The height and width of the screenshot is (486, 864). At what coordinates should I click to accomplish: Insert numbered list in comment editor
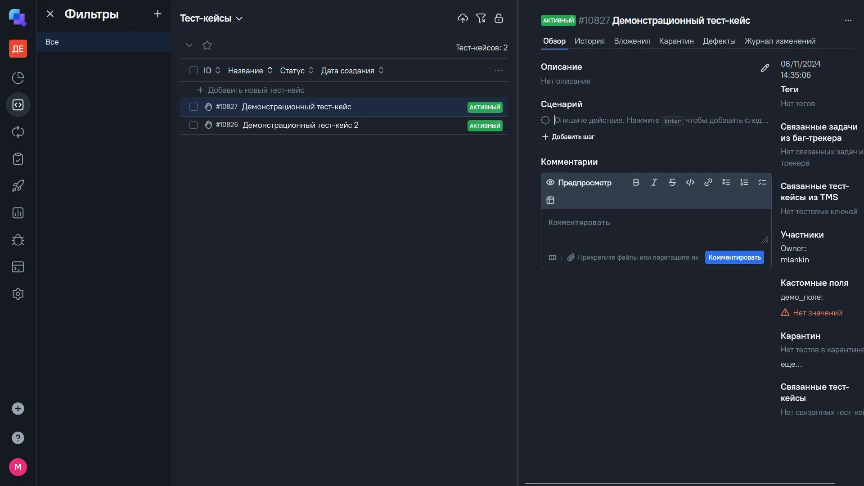tap(744, 182)
